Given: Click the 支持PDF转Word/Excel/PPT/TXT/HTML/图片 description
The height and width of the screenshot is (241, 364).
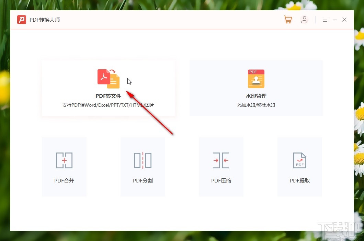Looking at the screenshot, I should tap(108, 105).
